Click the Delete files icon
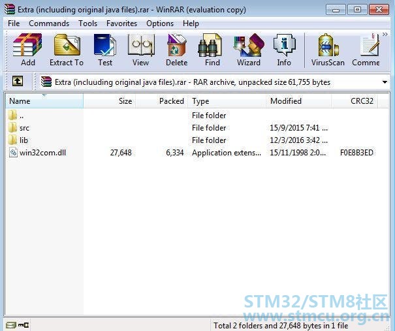This screenshot has width=395, height=331. click(176, 45)
